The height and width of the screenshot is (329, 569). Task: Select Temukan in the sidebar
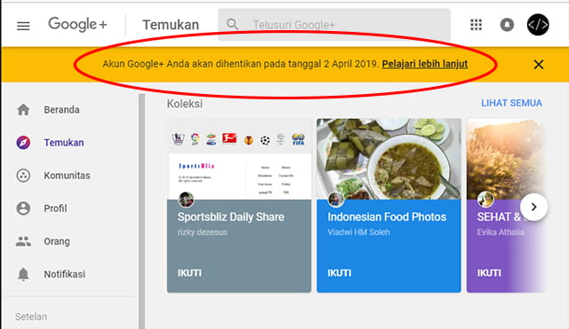tap(64, 143)
